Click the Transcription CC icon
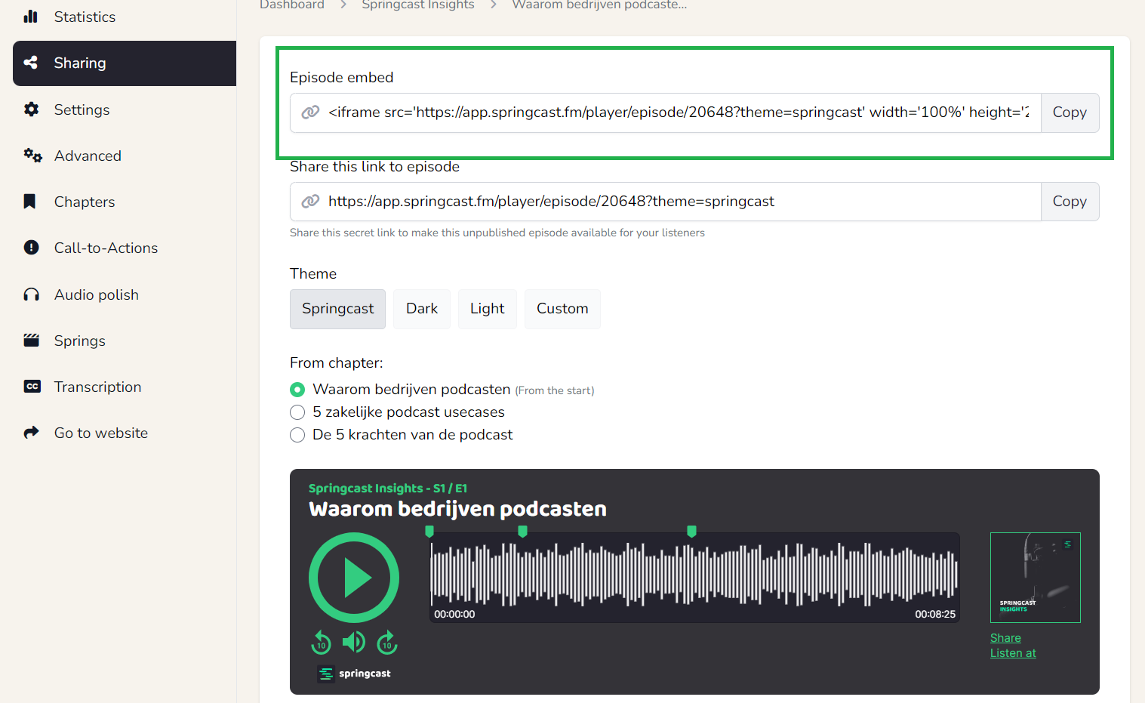 [x=32, y=387]
